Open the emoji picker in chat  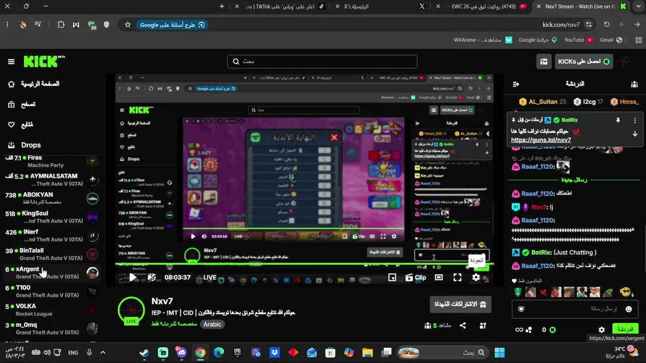point(628,309)
